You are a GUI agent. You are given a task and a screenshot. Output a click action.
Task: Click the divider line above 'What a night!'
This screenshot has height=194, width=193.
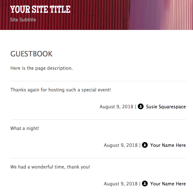98,120
